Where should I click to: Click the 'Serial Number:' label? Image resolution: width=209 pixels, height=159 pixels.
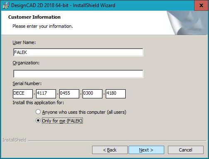point(27,83)
